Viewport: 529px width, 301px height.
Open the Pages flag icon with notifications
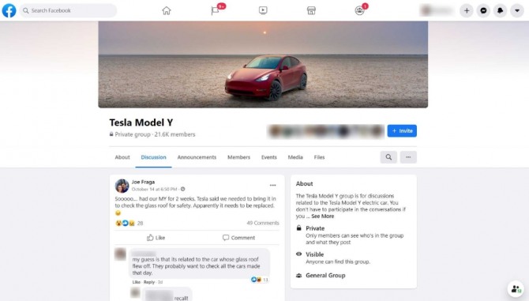coord(216,10)
